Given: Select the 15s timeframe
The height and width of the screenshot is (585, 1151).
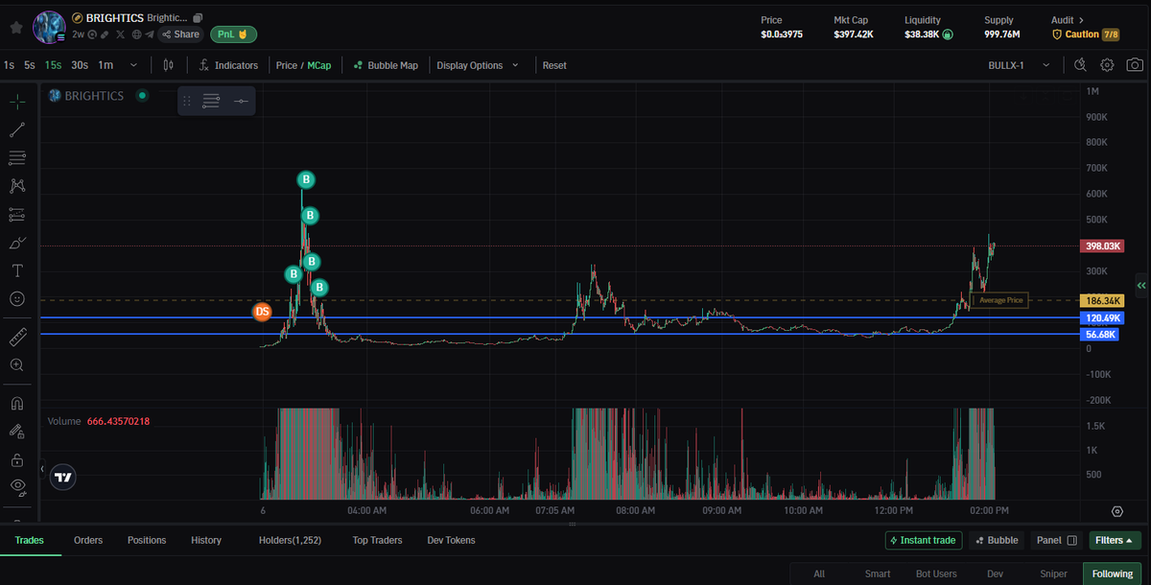Looking at the screenshot, I should click(x=54, y=65).
